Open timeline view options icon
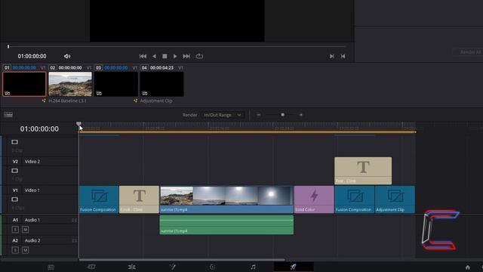This screenshot has height=272, width=483. click(x=8, y=115)
